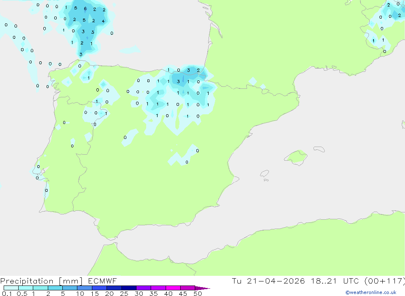Click the map value '6' over the sea
Viewport: 405px width, 296px height.
[85, 9]
